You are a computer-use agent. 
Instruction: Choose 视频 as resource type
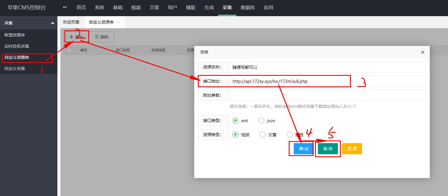pyautogui.click(x=235, y=135)
